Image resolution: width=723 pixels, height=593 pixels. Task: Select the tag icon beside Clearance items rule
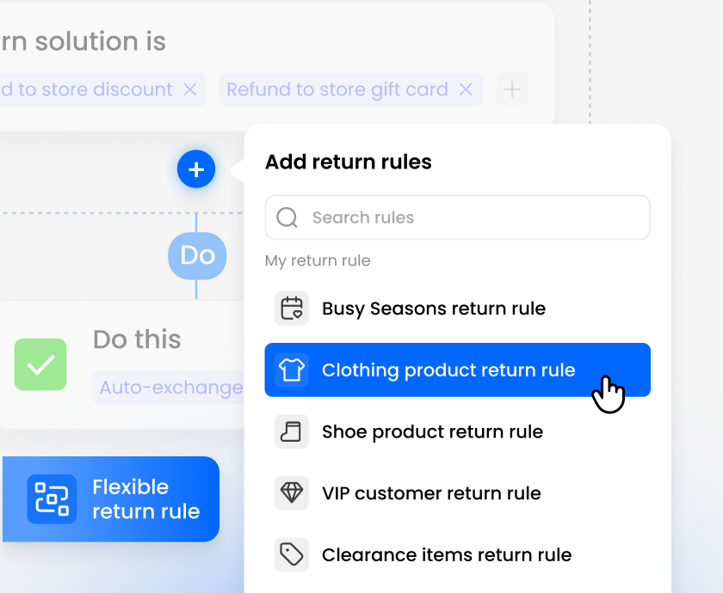(x=292, y=554)
